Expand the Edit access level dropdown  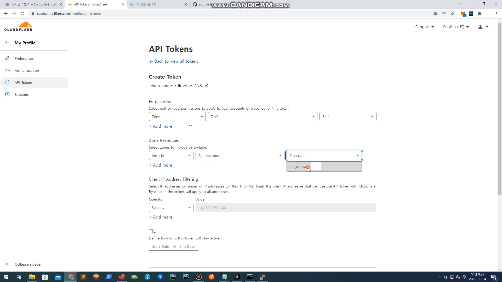[347, 117]
